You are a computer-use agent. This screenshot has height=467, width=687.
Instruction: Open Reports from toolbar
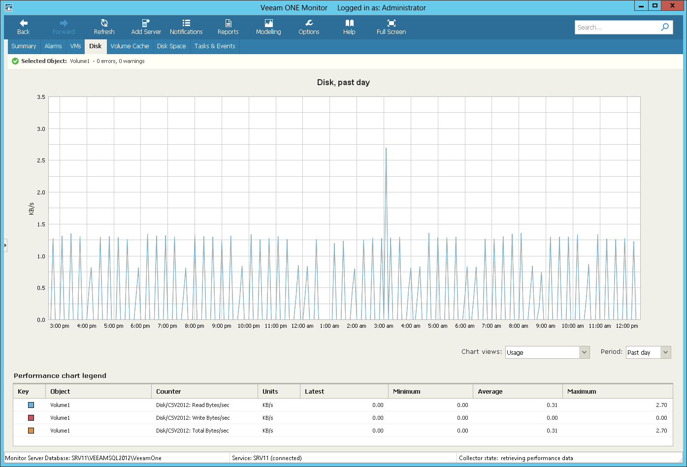pyautogui.click(x=228, y=27)
